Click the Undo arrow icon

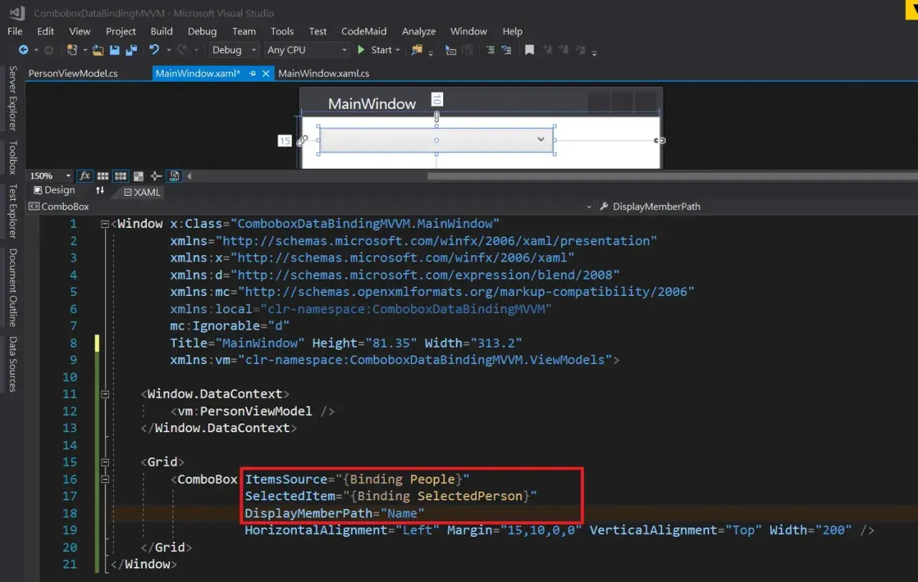click(154, 49)
